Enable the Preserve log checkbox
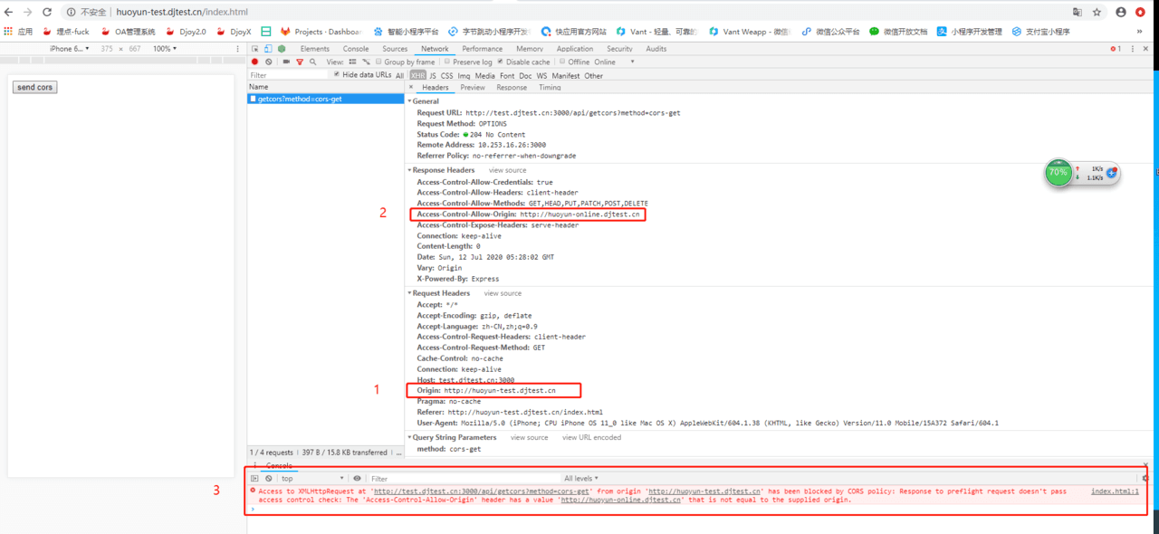The image size is (1159, 534). coord(447,62)
